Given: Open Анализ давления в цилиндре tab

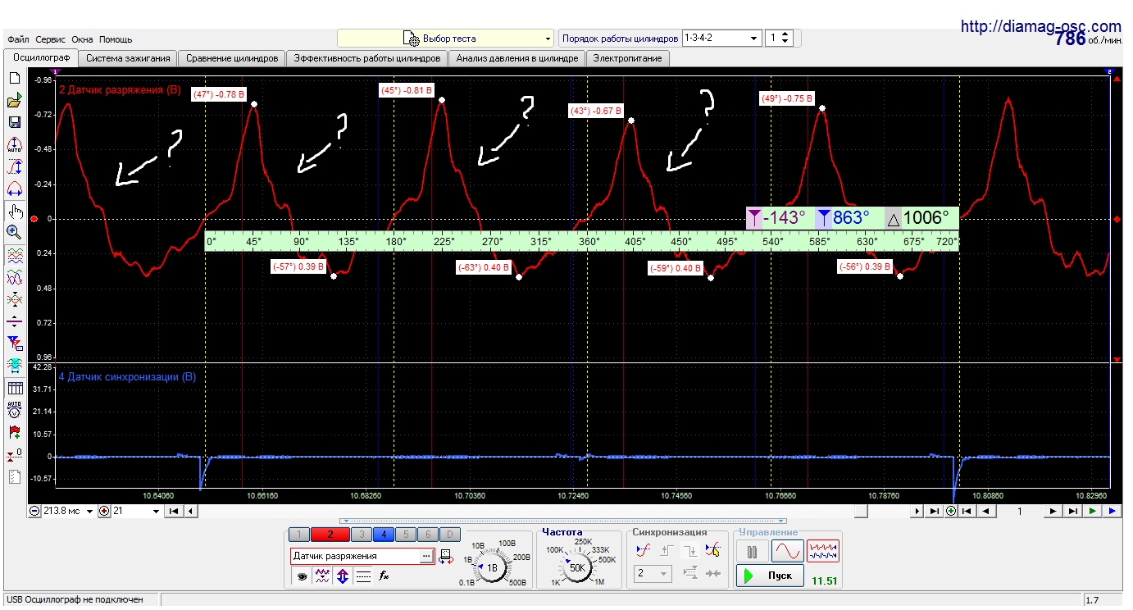Looking at the screenshot, I should pos(518,58).
